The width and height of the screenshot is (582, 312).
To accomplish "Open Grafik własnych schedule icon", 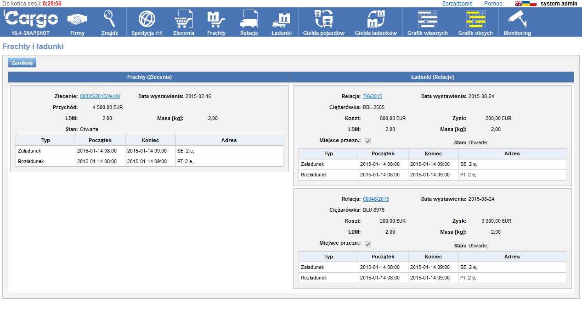I will coord(427,20).
